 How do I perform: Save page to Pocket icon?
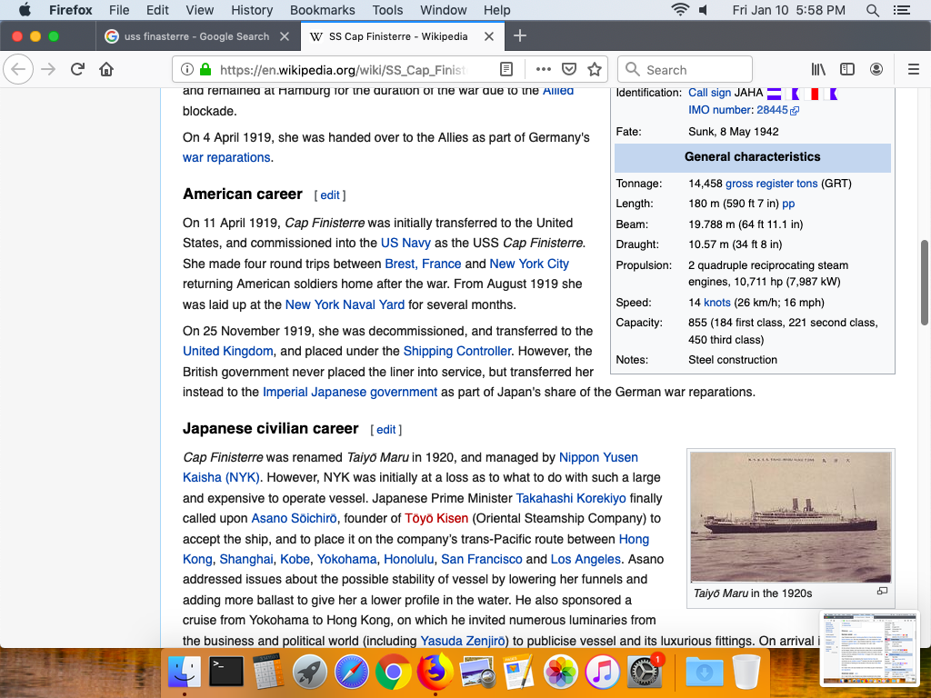(569, 70)
